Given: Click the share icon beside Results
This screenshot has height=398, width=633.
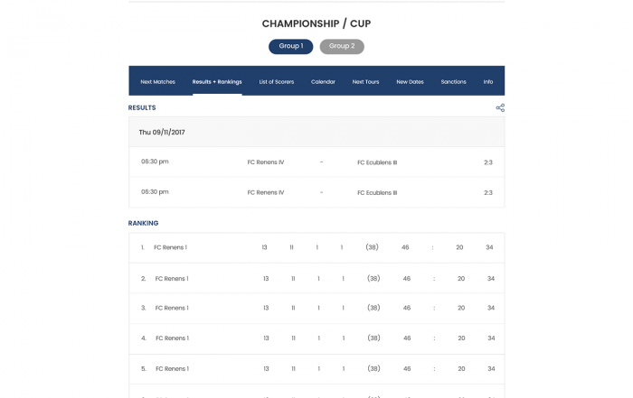Looking at the screenshot, I should pos(500,107).
